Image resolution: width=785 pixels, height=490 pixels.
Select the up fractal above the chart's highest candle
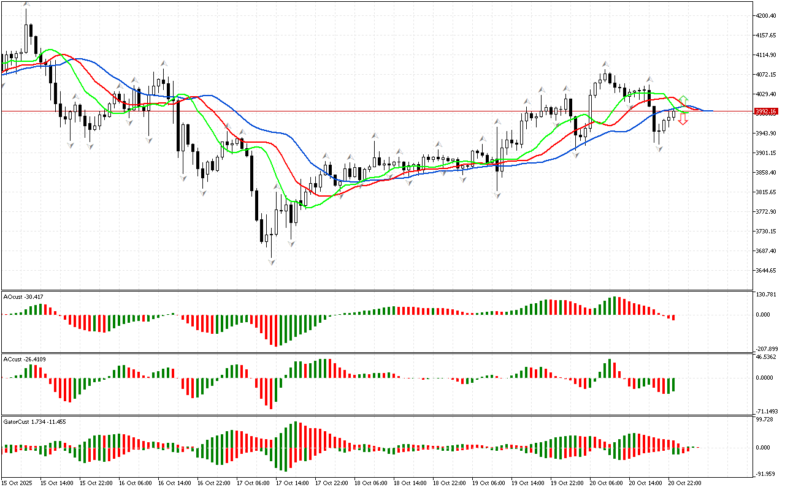click(x=26, y=4)
